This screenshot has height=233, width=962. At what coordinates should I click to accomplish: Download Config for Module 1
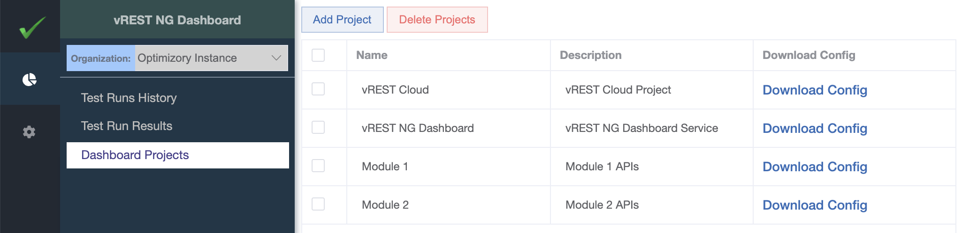[815, 167]
